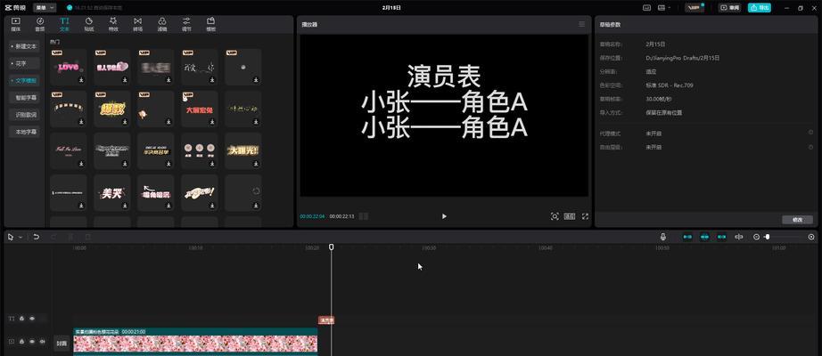
Task: Open the 转场 (Transitions) bowtie tab
Action: tap(138, 24)
